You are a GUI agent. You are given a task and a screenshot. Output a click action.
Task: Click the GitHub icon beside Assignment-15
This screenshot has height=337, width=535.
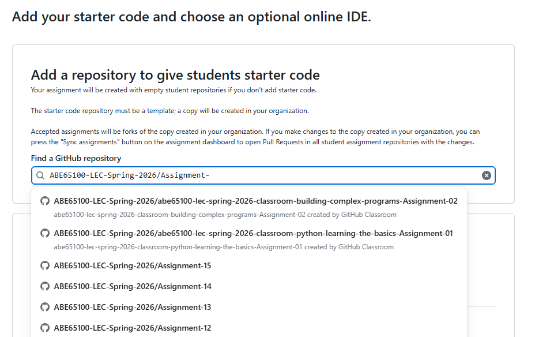(x=46, y=265)
